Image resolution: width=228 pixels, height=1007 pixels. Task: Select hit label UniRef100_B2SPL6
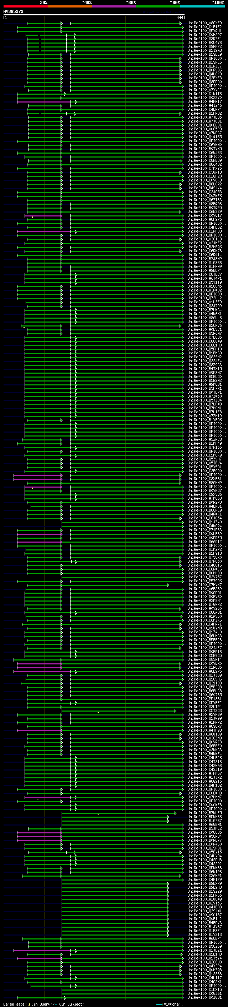click(204, 63)
